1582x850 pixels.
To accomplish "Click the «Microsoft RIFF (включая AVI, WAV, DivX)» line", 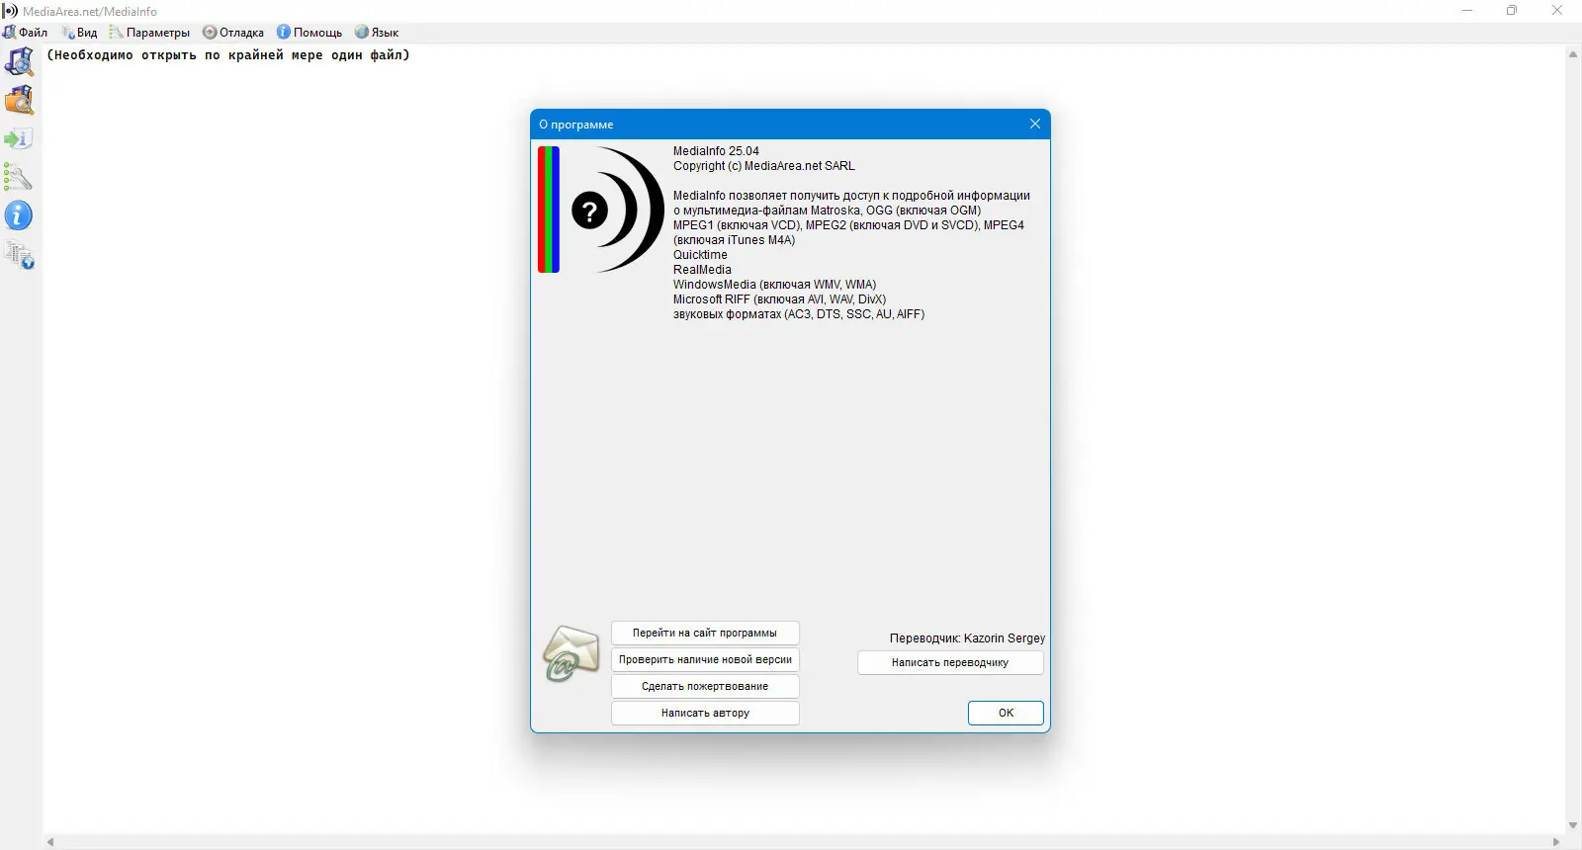I will click(779, 299).
